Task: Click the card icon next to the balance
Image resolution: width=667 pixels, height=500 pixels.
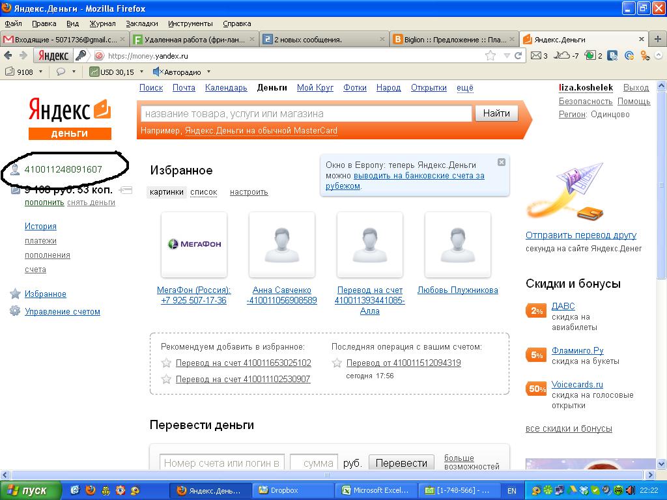Action: (126, 190)
